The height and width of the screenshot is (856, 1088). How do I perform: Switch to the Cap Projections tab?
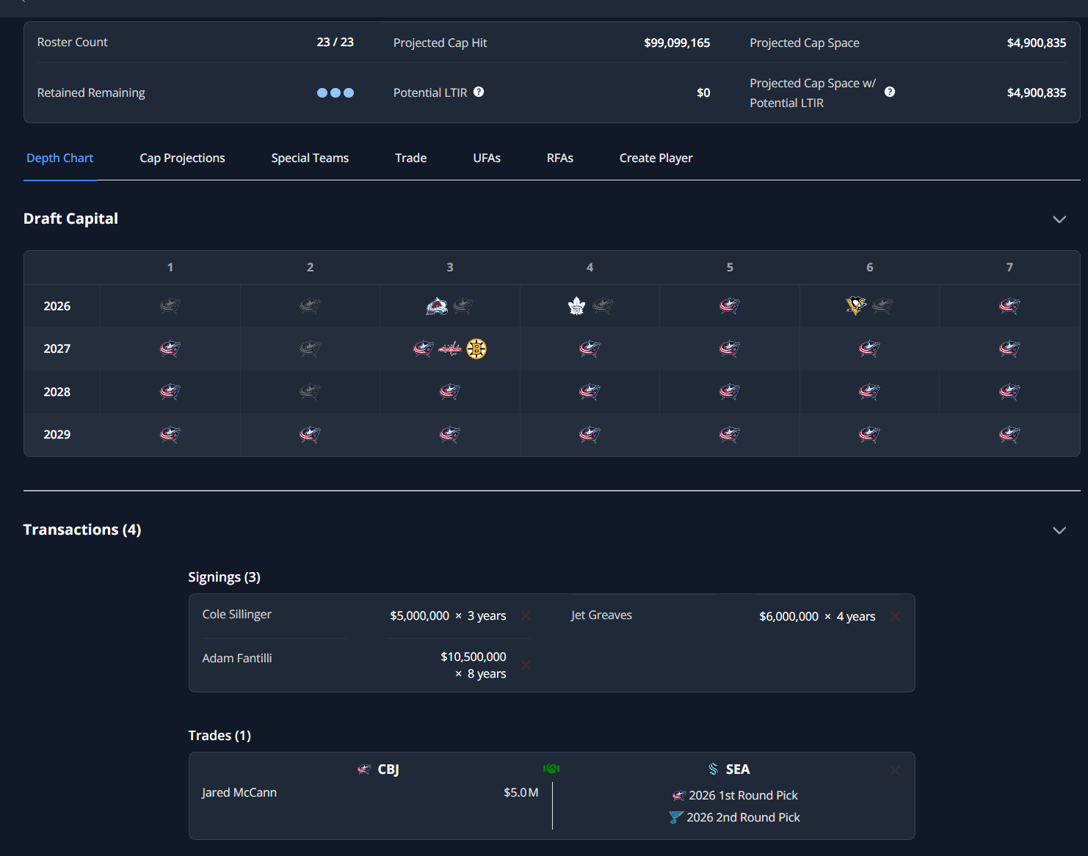tap(183, 158)
